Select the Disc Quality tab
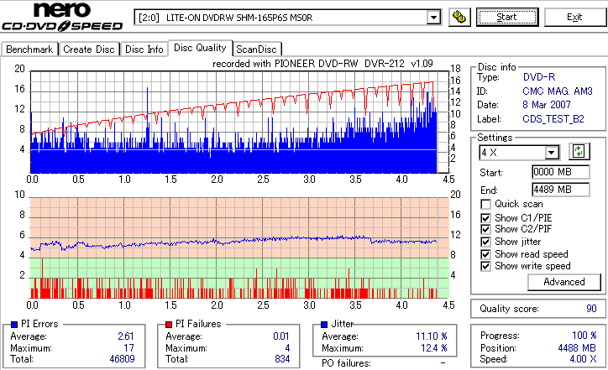The height and width of the screenshot is (370, 608). 200,48
